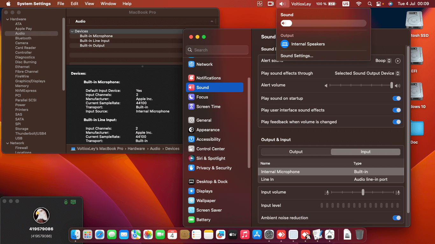Collapse the Audio header chevron
The image size is (435, 244).
tap(212, 21)
